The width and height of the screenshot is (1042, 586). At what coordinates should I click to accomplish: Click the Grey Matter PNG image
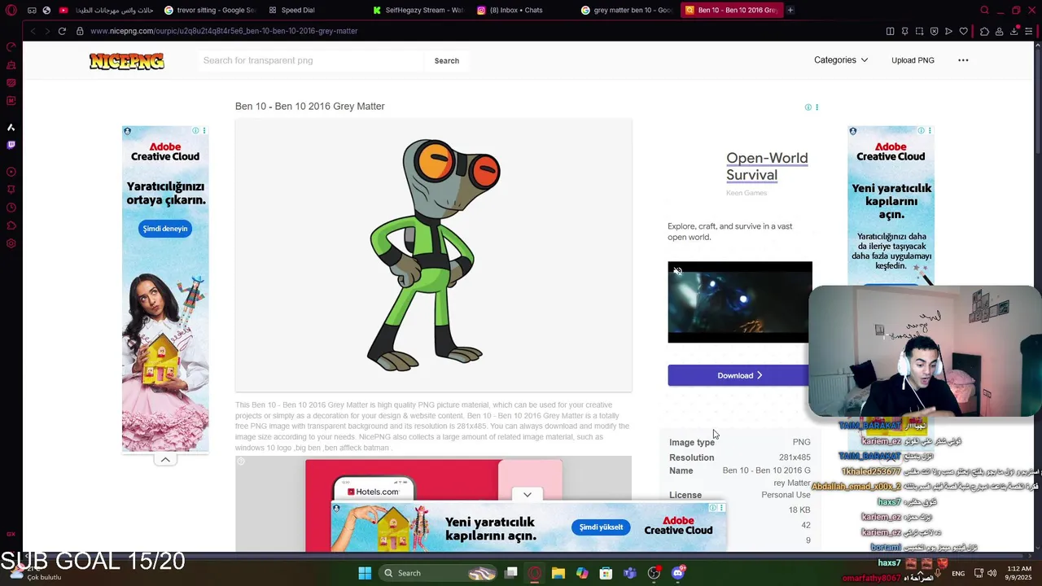[433, 255]
